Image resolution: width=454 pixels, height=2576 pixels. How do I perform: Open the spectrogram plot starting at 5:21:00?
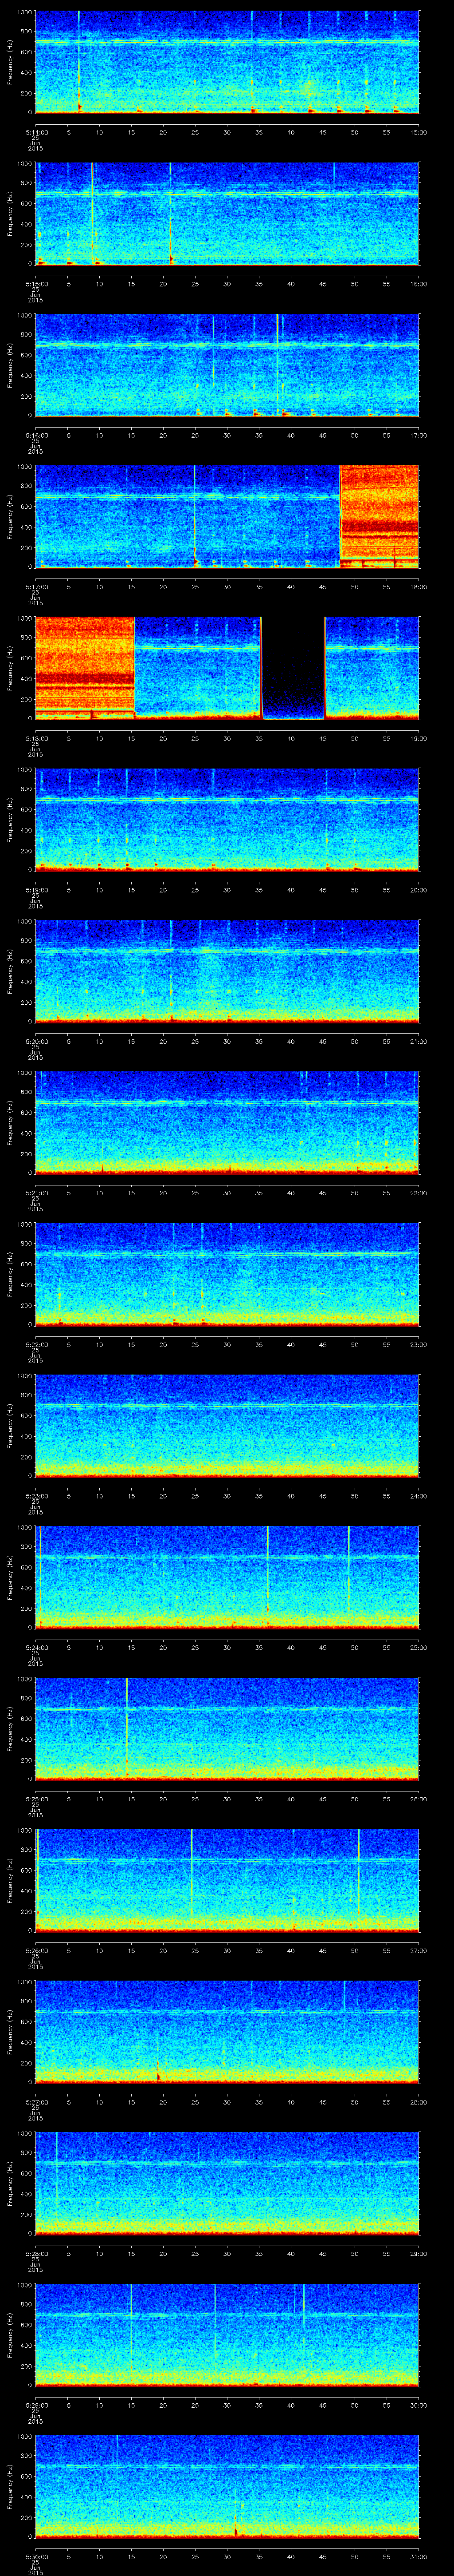click(227, 1122)
